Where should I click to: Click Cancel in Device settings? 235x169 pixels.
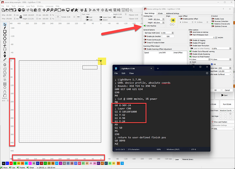click(227, 90)
